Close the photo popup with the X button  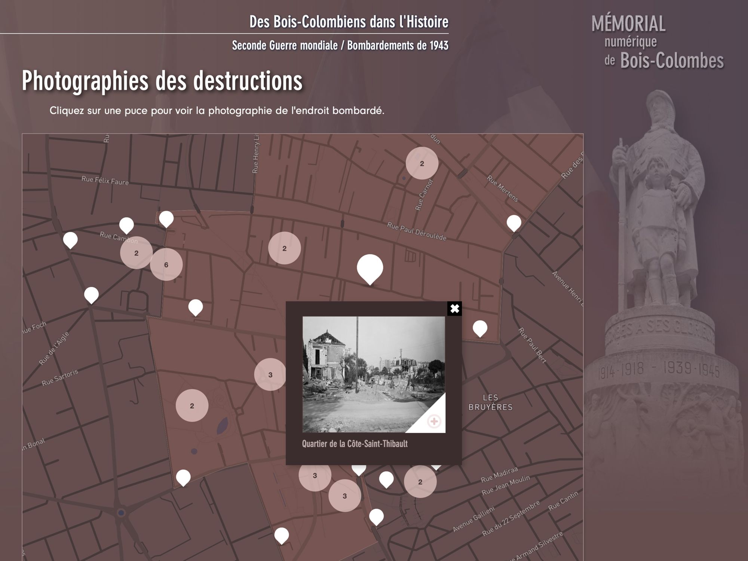click(454, 309)
